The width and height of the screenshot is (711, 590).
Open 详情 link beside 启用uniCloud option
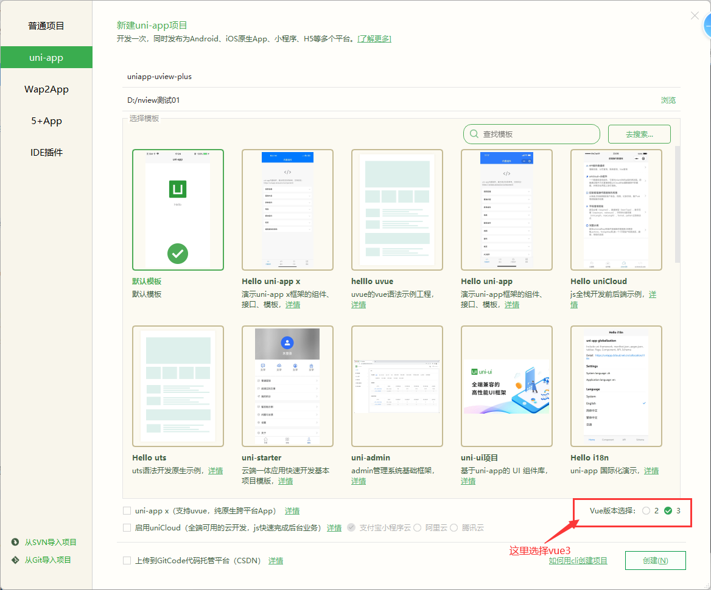point(334,527)
